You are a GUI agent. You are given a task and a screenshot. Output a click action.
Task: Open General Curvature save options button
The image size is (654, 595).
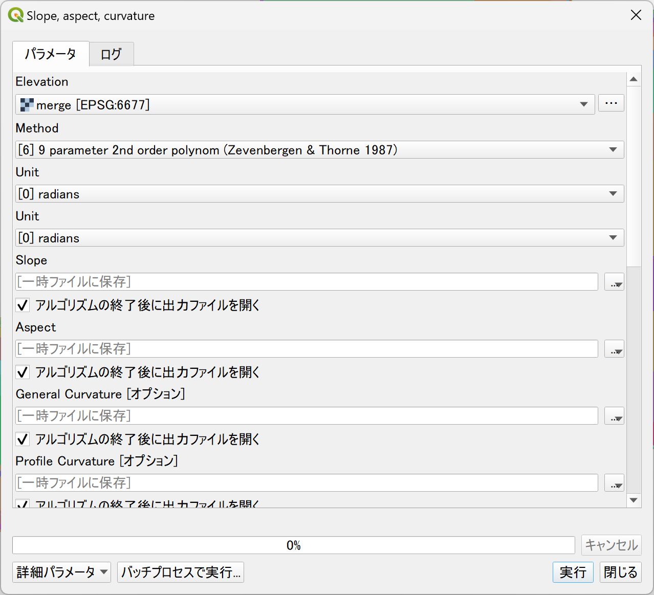pyautogui.click(x=614, y=416)
